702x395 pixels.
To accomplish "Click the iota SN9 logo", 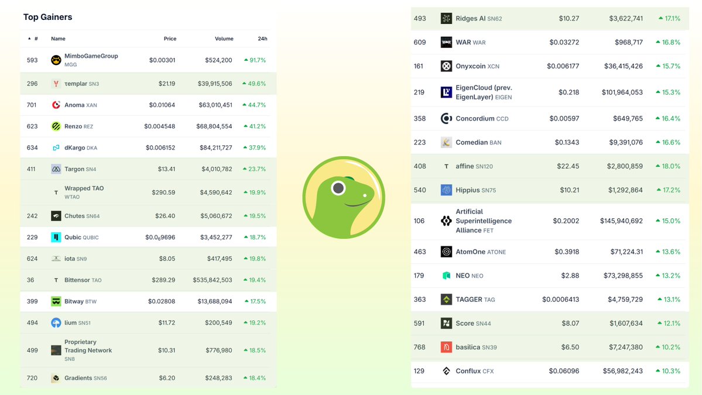I will coord(56,259).
